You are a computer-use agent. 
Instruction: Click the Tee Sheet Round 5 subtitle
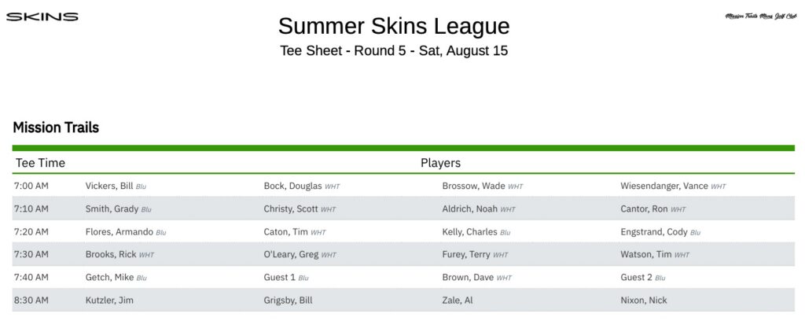tap(394, 51)
